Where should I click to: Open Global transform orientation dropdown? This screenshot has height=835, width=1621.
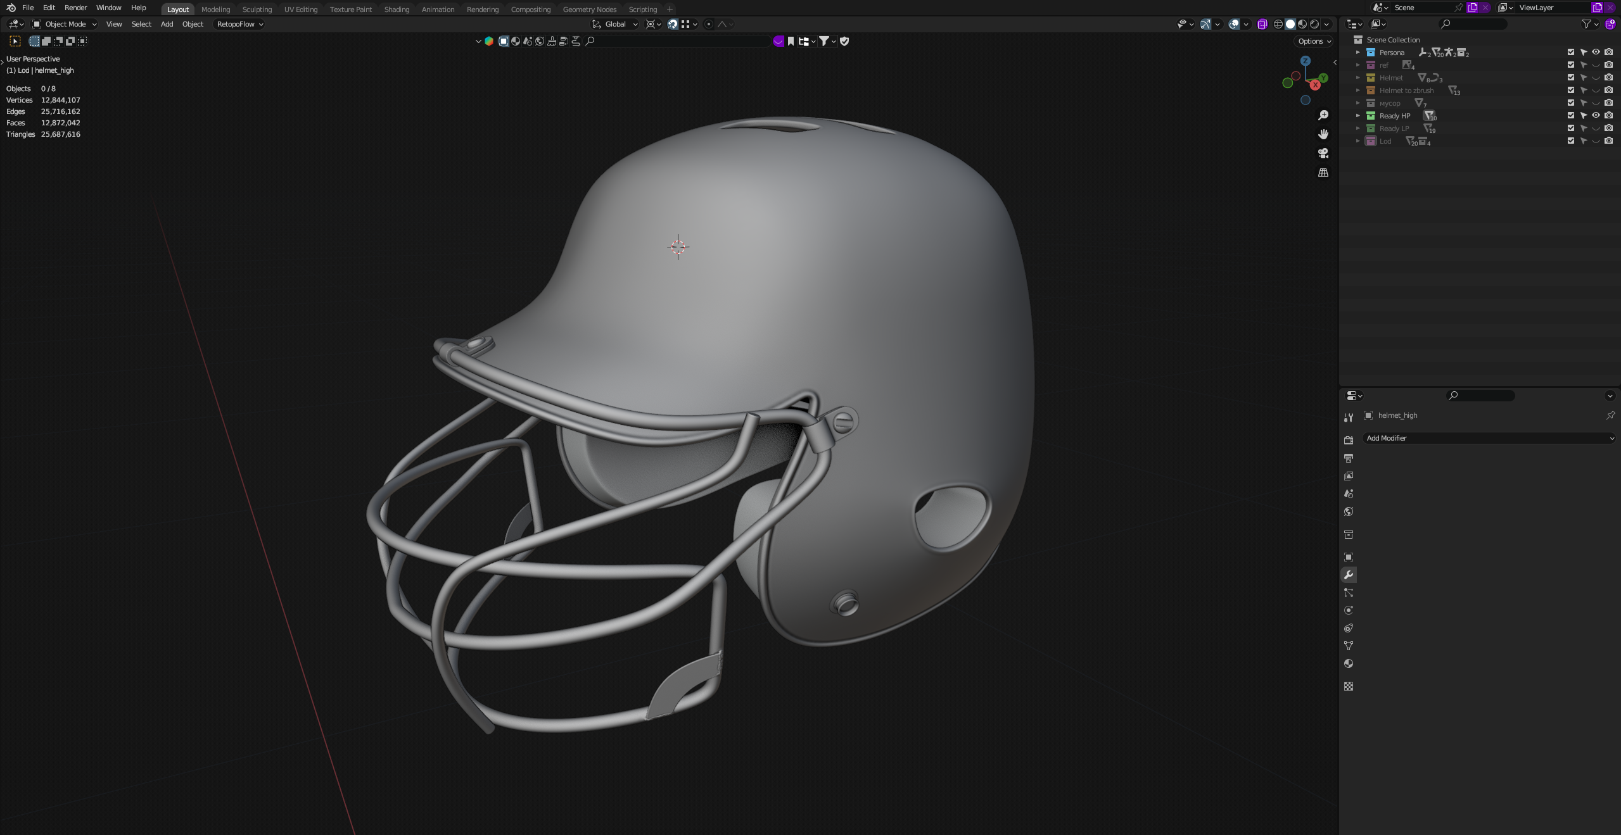click(614, 24)
